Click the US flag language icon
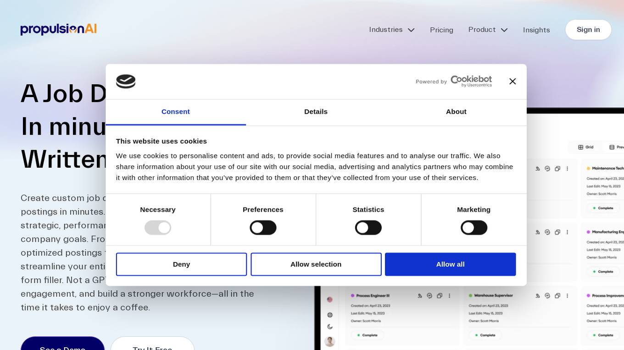 [329, 300]
